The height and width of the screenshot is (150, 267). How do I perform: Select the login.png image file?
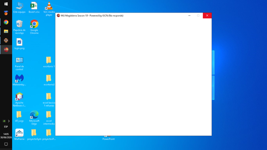click(20, 44)
